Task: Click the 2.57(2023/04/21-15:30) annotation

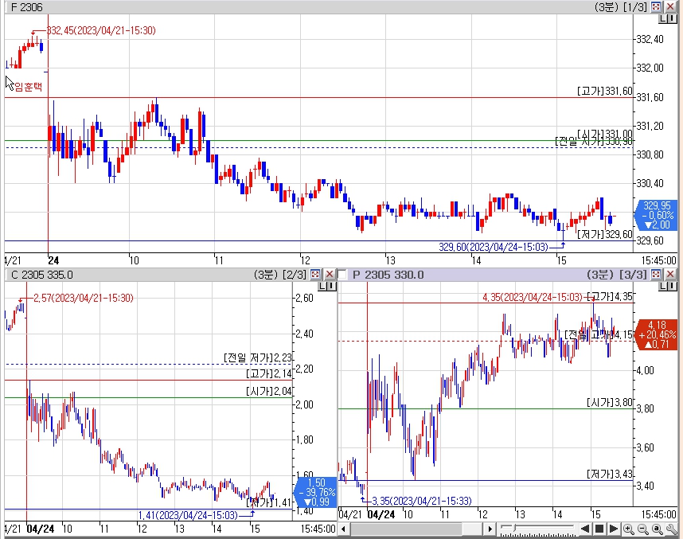Action: 84,298
